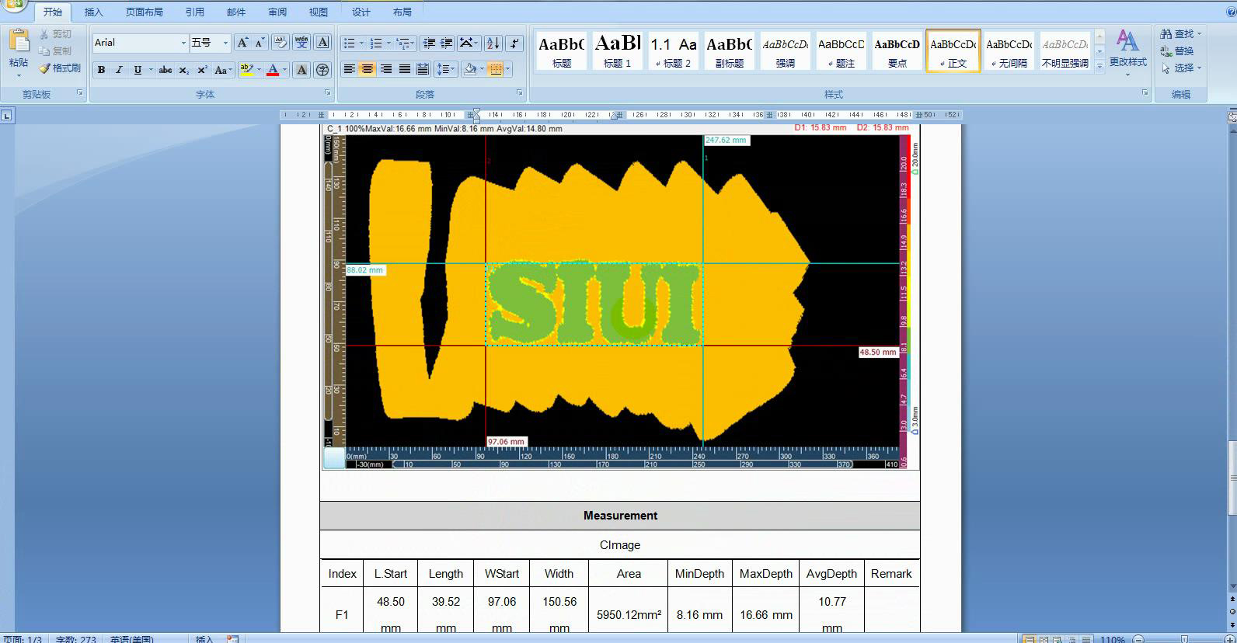This screenshot has width=1237, height=643.
Task: Click the Replace (替换) icon
Action: pos(1177,51)
